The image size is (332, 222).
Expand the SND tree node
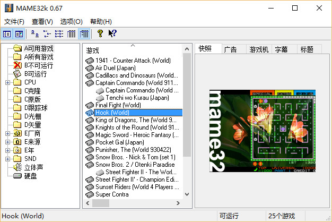(7, 159)
